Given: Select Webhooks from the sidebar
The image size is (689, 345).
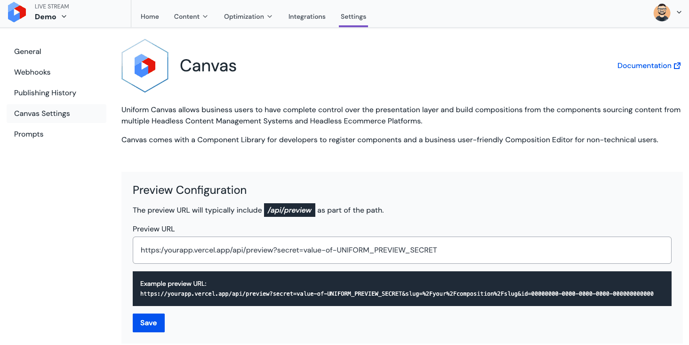Looking at the screenshot, I should coord(32,72).
